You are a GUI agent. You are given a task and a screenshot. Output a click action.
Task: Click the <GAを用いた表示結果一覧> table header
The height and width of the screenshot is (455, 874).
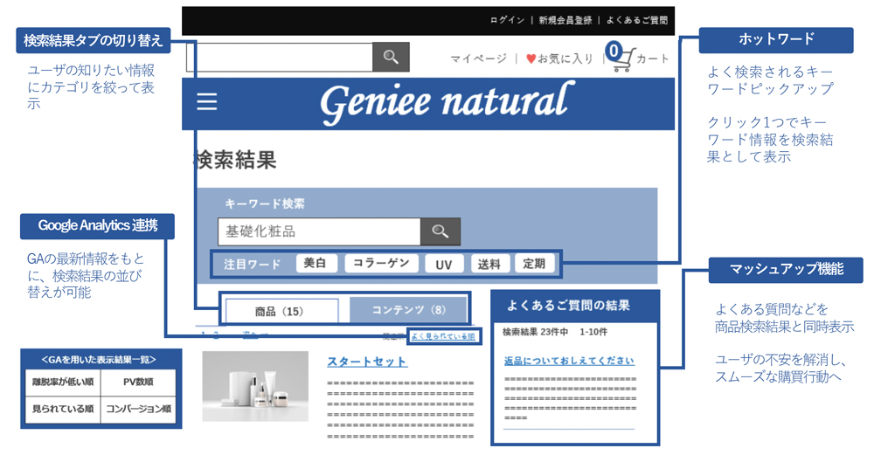pyautogui.click(x=101, y=360)
